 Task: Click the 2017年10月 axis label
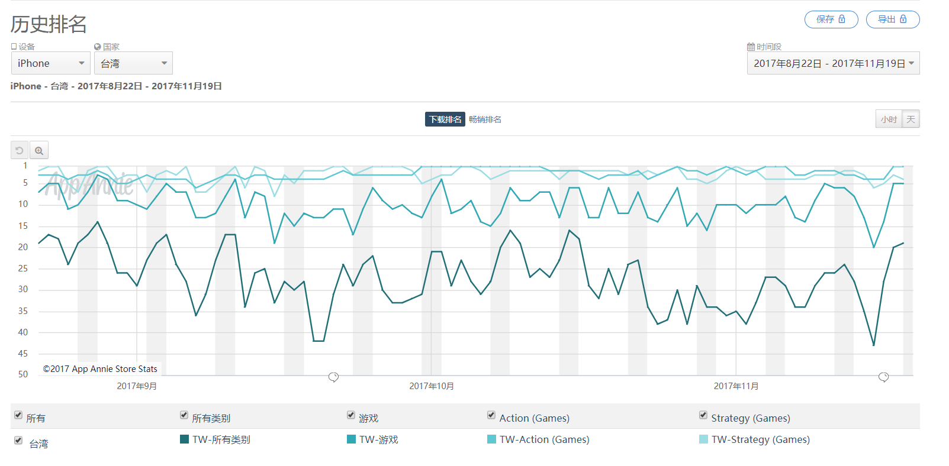pyautogui.click(x=432, y=386)
